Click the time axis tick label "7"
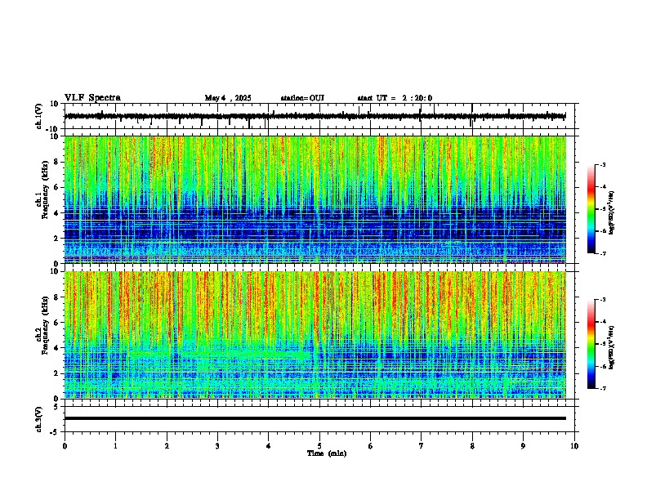Screen dimensions: 647x500 click(x=422, y=446)
